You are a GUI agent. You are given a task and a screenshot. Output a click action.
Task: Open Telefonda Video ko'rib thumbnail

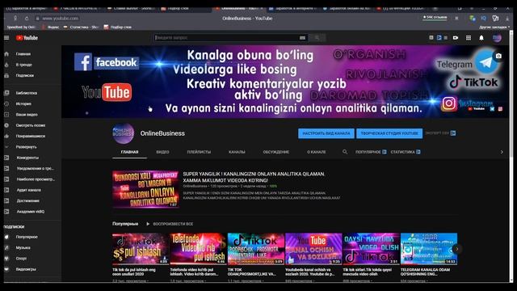coord(198,249)
